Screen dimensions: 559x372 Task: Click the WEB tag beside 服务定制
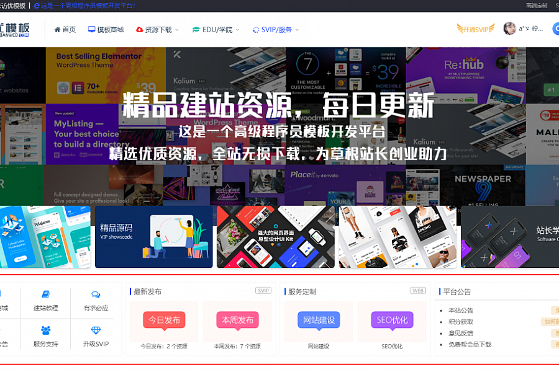coord(418,291)
